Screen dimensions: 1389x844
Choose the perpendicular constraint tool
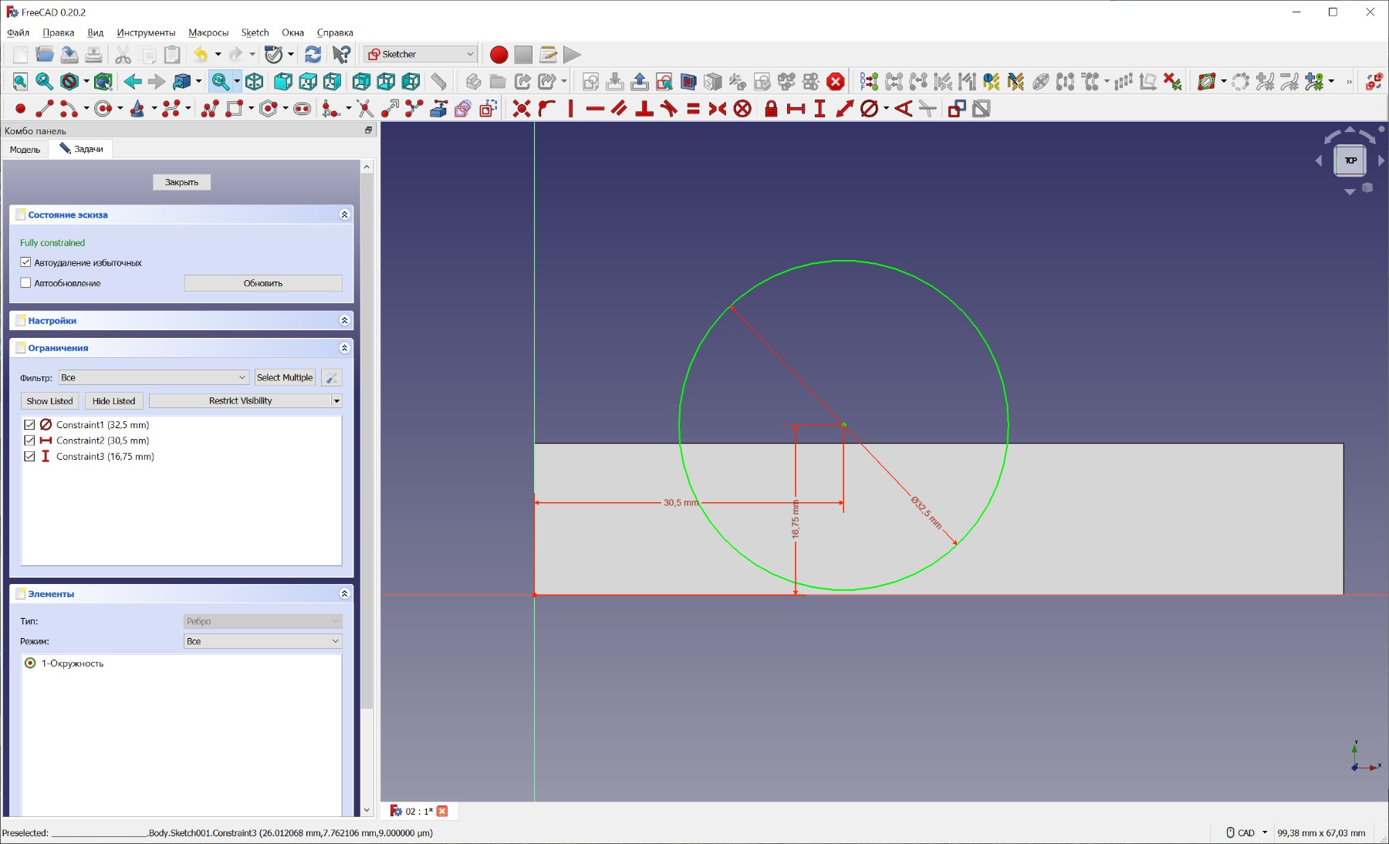click(644, 109)
